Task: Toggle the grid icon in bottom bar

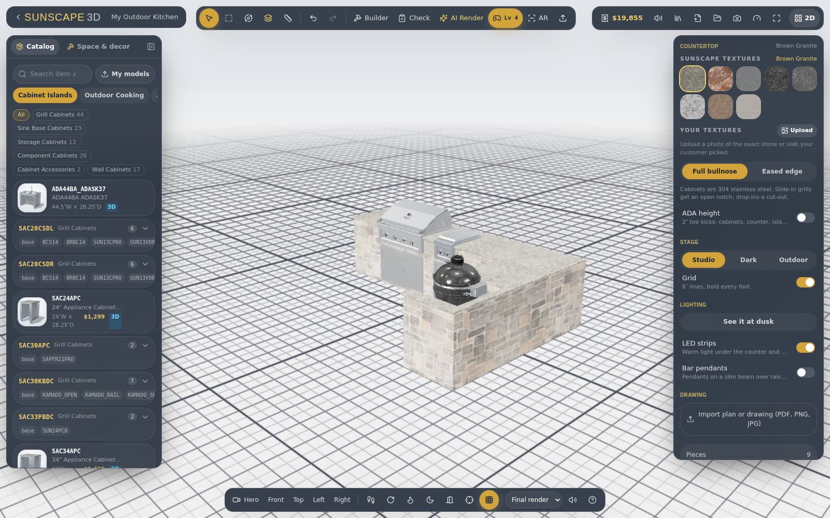Action: click(x=489, y=500)
